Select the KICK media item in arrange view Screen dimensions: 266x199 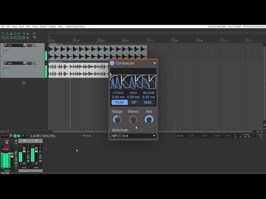point(98,52)
